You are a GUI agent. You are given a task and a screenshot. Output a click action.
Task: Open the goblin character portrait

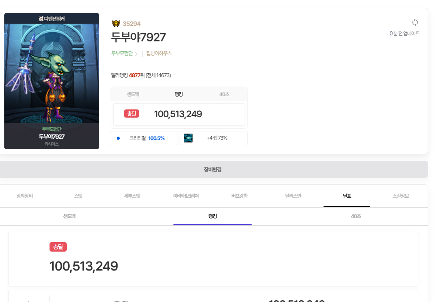(52, 74)
